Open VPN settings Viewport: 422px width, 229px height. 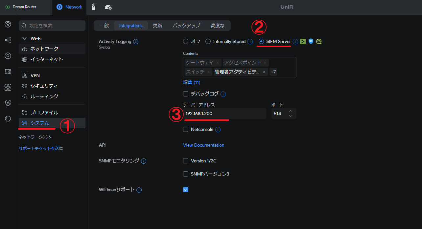[52, 75]
